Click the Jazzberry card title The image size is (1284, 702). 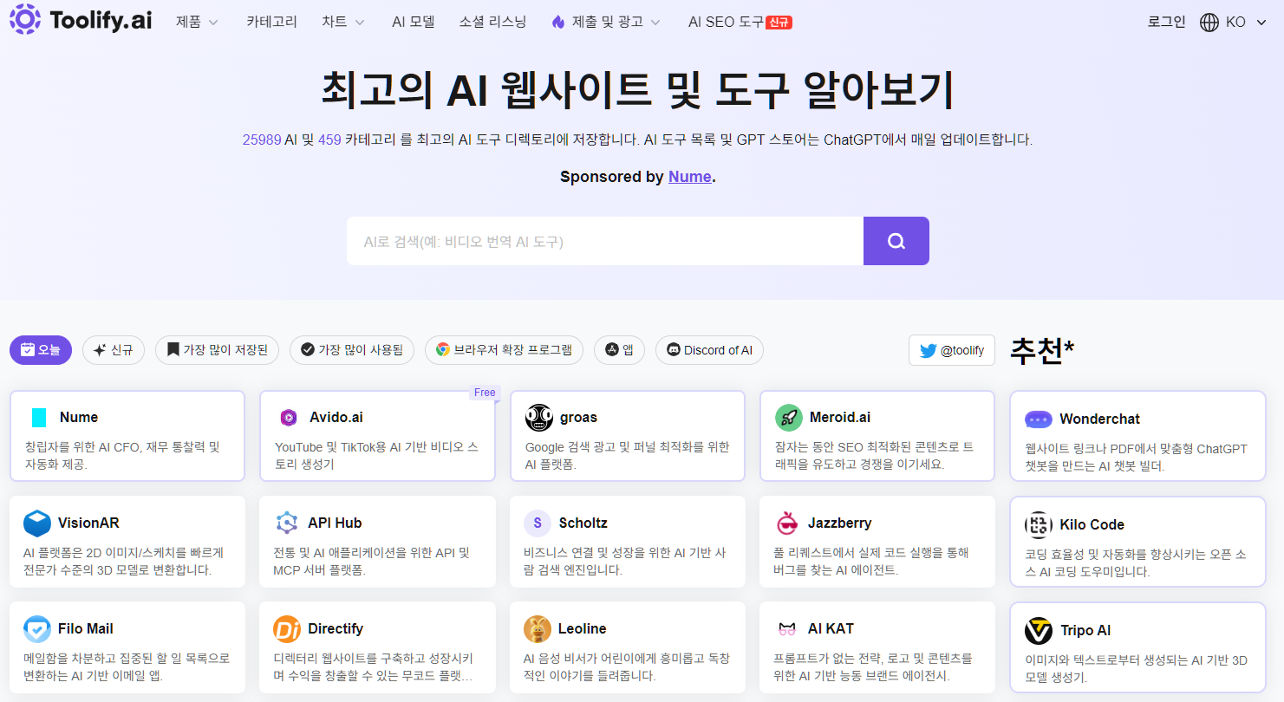(x=840, y=523)
